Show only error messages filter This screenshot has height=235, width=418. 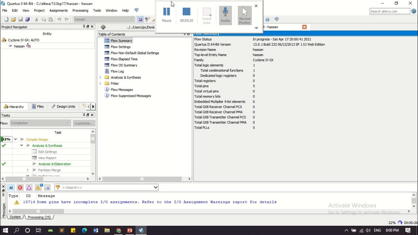coord(20,187)
